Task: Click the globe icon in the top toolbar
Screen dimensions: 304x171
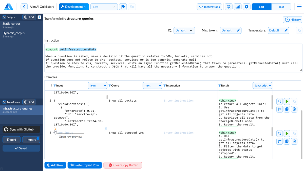Action: click(229, 7)
